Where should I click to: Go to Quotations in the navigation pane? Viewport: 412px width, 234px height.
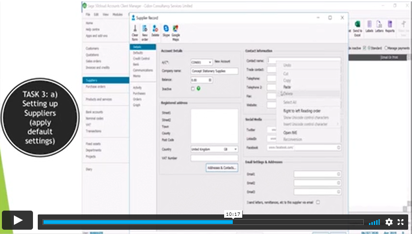(x=92, y=54)
